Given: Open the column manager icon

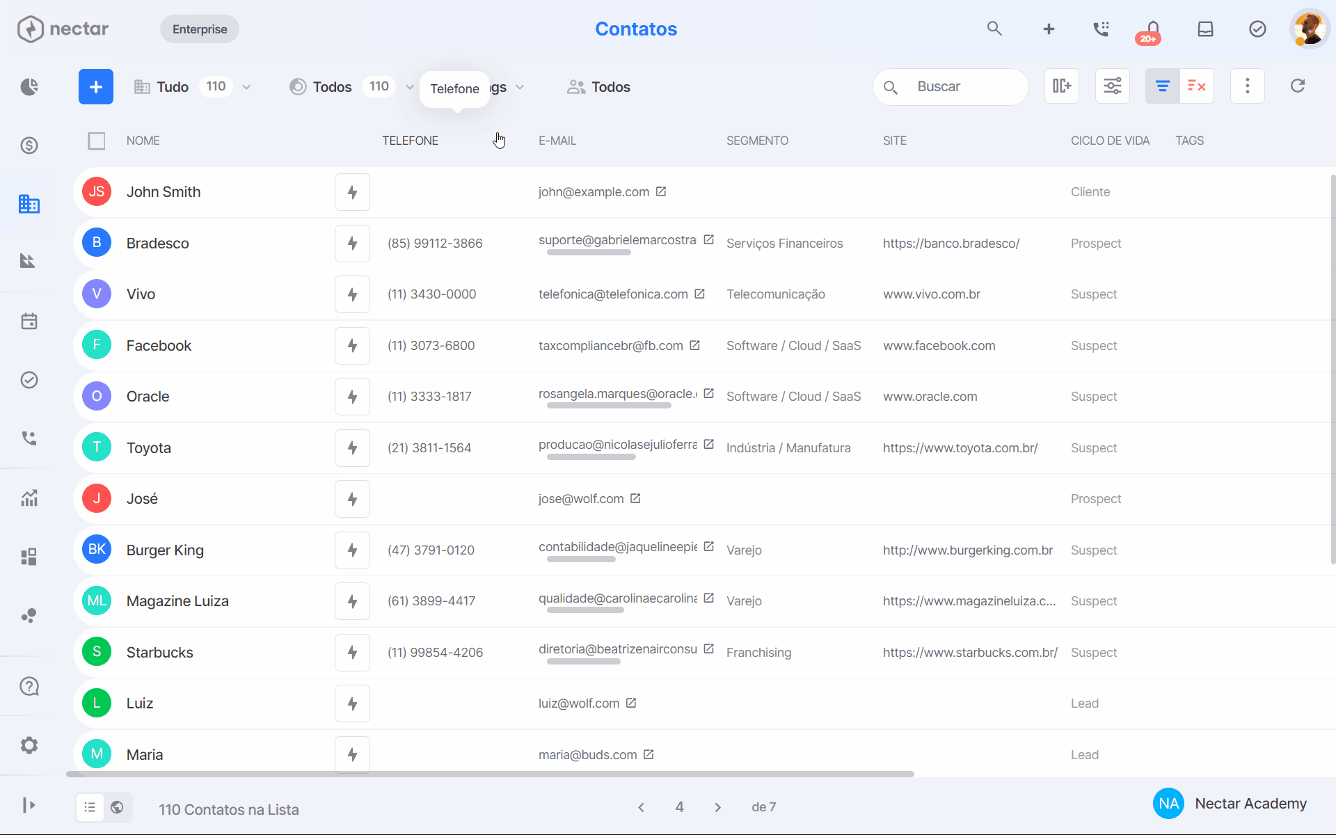Looking at the screenshot, I should (x=1062, y=86).
